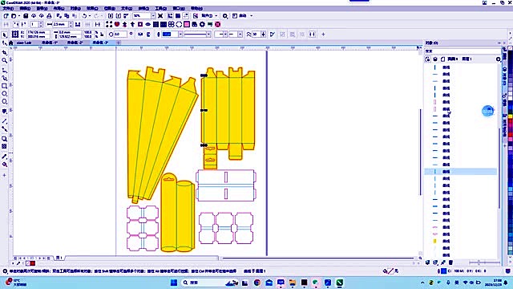
Task: Click the Undo arrow icon
Action: point(84,16)
